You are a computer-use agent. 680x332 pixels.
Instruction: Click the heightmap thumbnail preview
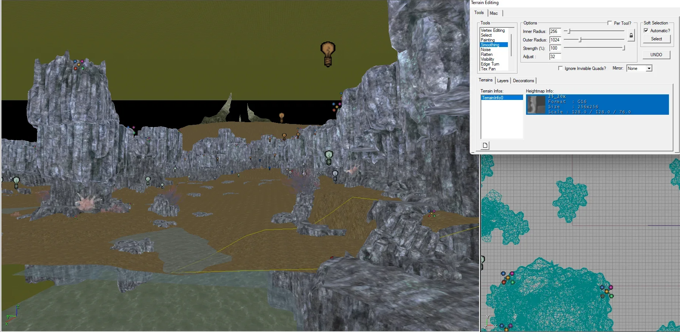click(536, 104)
